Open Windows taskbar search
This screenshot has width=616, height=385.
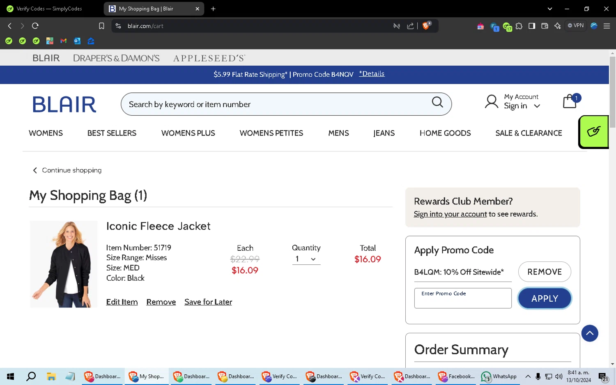click(31, 376)
